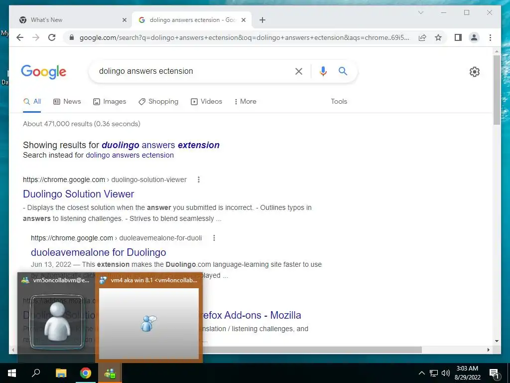Search instead for dolingo answers ectension
The width and height of the screenshot is (510, 383).
coord(129,156)
